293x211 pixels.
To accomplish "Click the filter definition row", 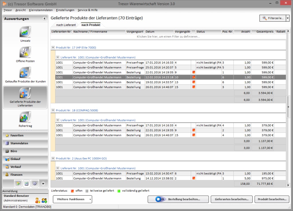I will coord(168,37).
